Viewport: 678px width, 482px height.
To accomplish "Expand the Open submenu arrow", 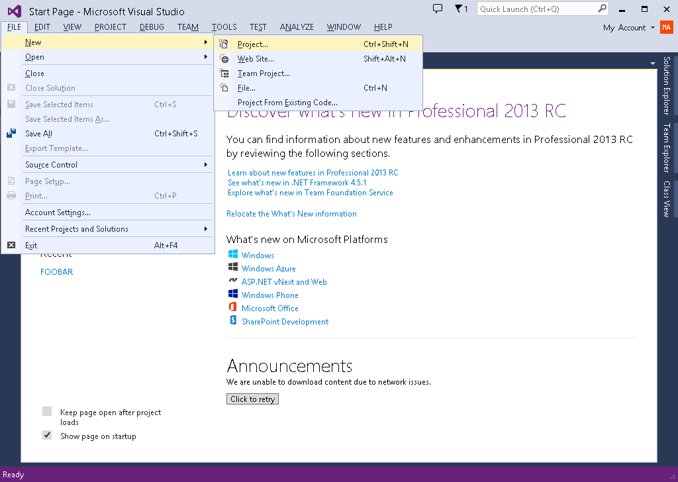I will tap(206, 57).
